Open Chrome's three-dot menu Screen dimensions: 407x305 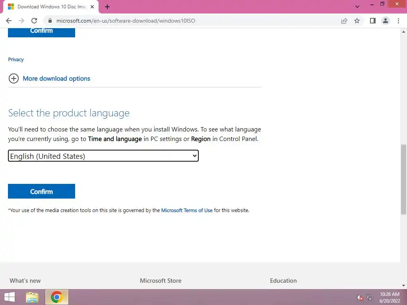pos(398,21)
